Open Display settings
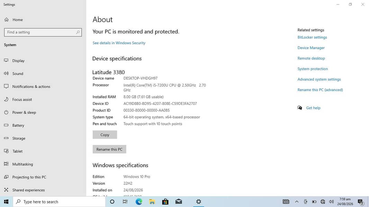 click(x=18, y=61)
